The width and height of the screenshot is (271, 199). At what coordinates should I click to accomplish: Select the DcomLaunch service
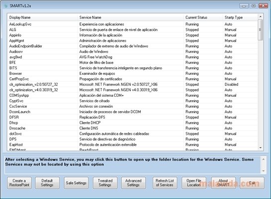coord(133,112)
